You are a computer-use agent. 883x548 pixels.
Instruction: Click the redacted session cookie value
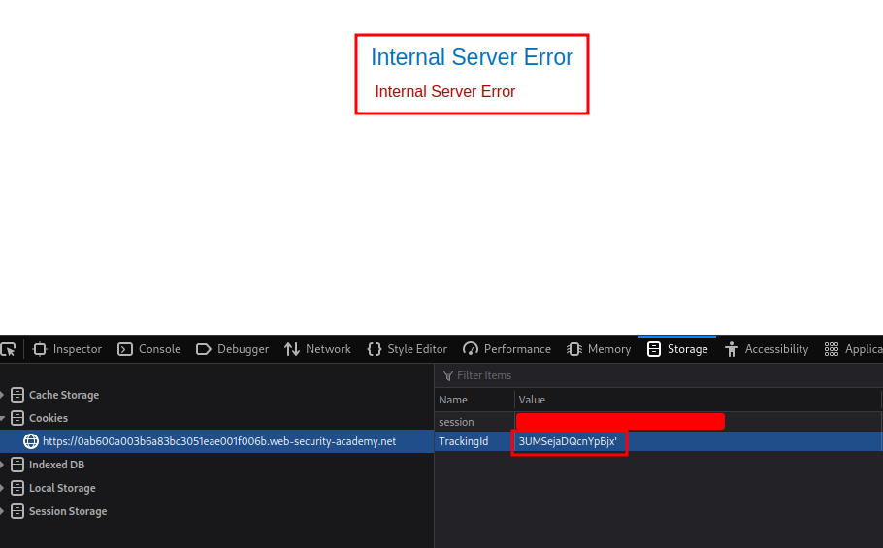coord(620,421)
